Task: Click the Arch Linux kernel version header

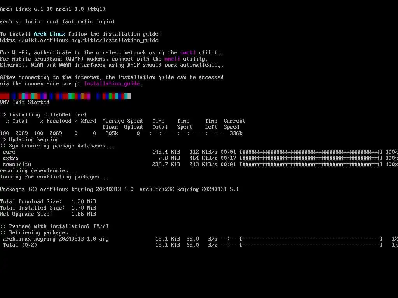Action: coord(53,9)
